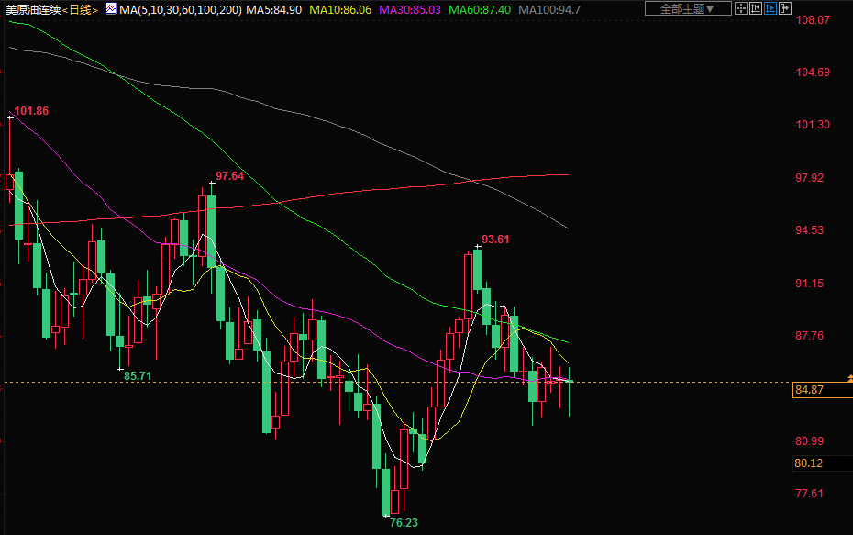Open the 日线 period selector
Screen dimensions: 853x535
pos(82,9)
